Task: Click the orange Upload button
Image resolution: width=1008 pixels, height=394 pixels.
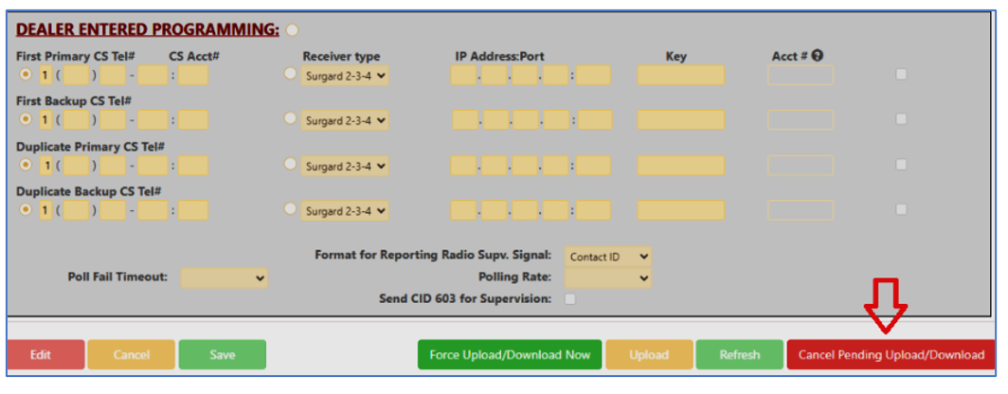Action: click(649, 355)
